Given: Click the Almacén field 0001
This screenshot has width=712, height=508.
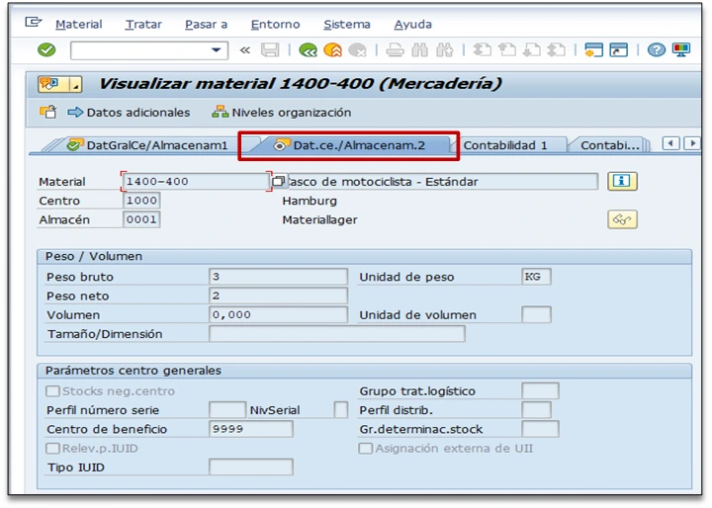Looking at the screenshot, I should (x=141, y=219).
